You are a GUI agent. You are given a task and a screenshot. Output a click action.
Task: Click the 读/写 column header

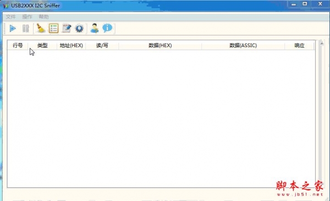(x=102, y=45)
